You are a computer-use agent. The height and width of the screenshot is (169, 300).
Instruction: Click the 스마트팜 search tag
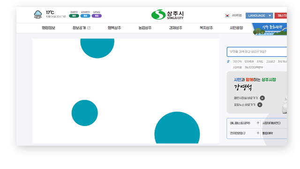click(x=237, y=67)
